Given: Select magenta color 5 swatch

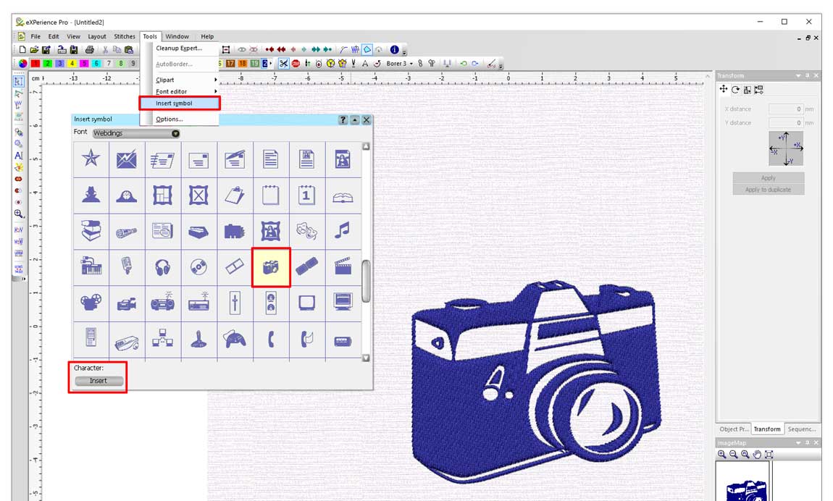Looking at the screenshot, I should 84,63.
